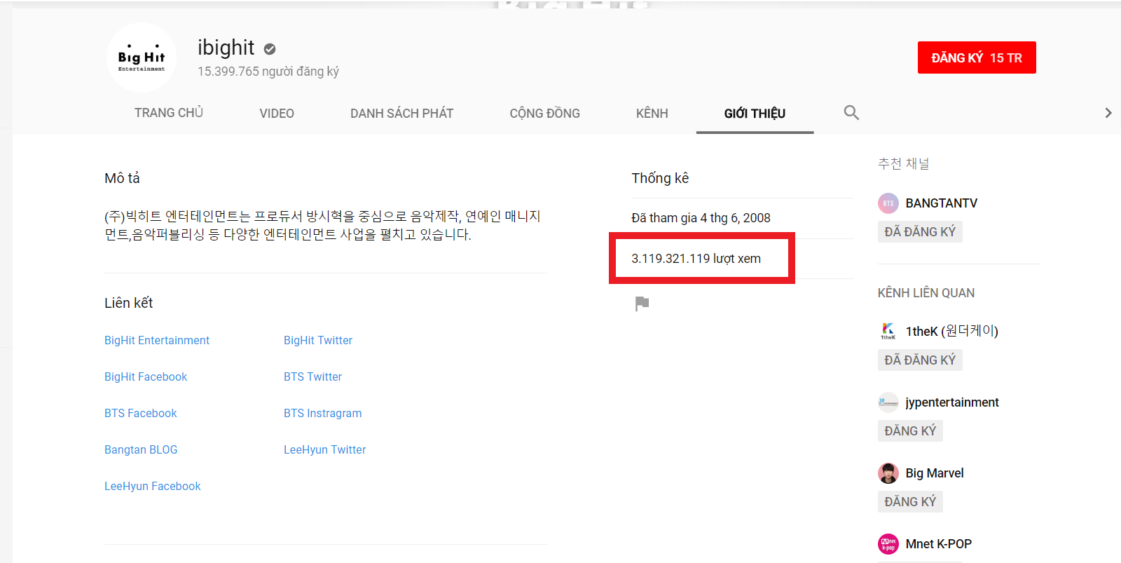This screenshot has height=563, width=1121.
Task: Open the Bangtan BLOG link
Action: [141, 450]
